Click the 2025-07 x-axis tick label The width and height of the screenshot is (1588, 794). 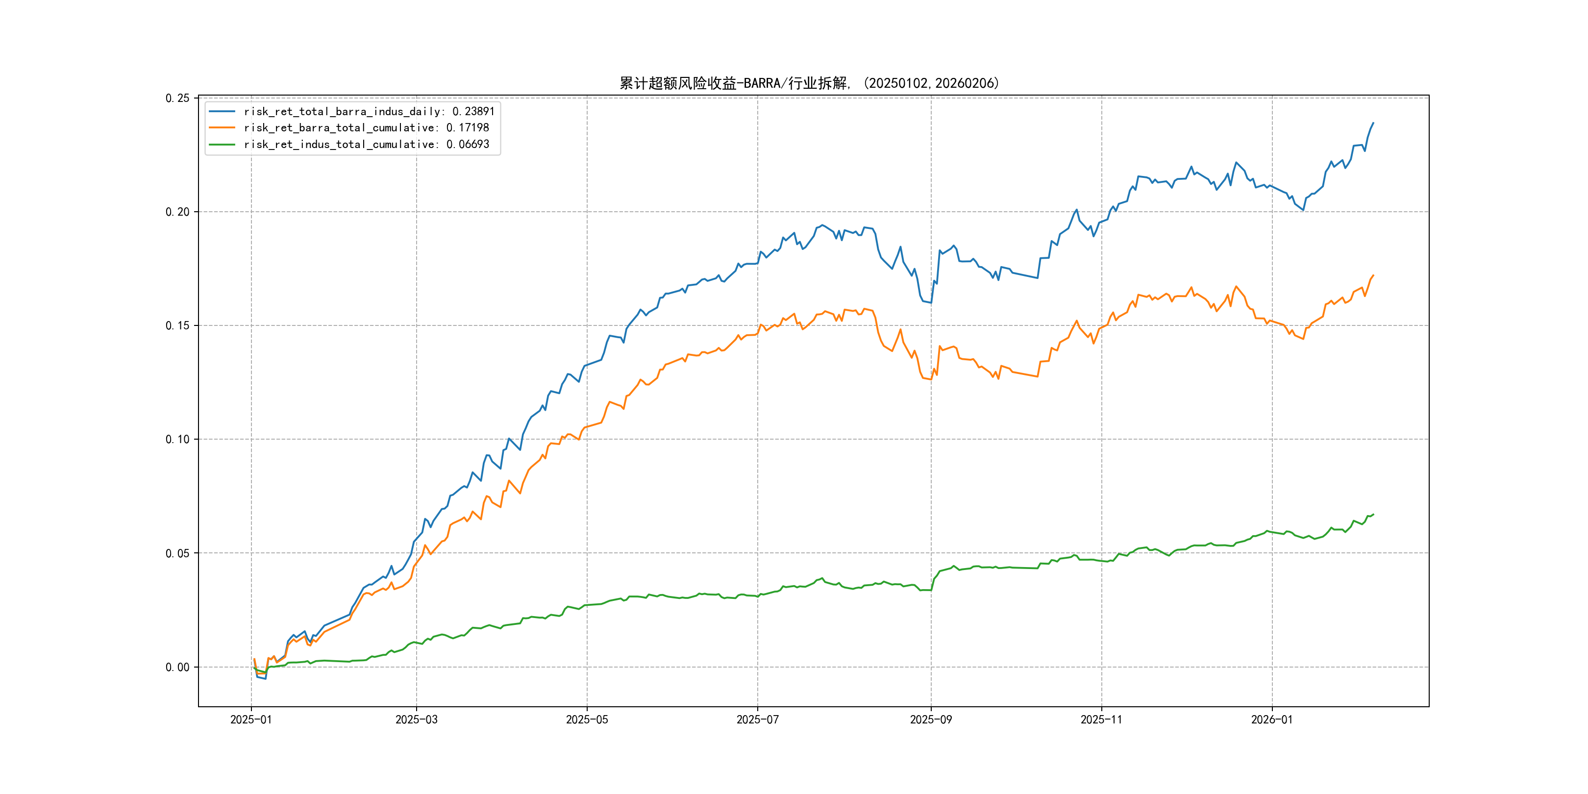(758, 720)
